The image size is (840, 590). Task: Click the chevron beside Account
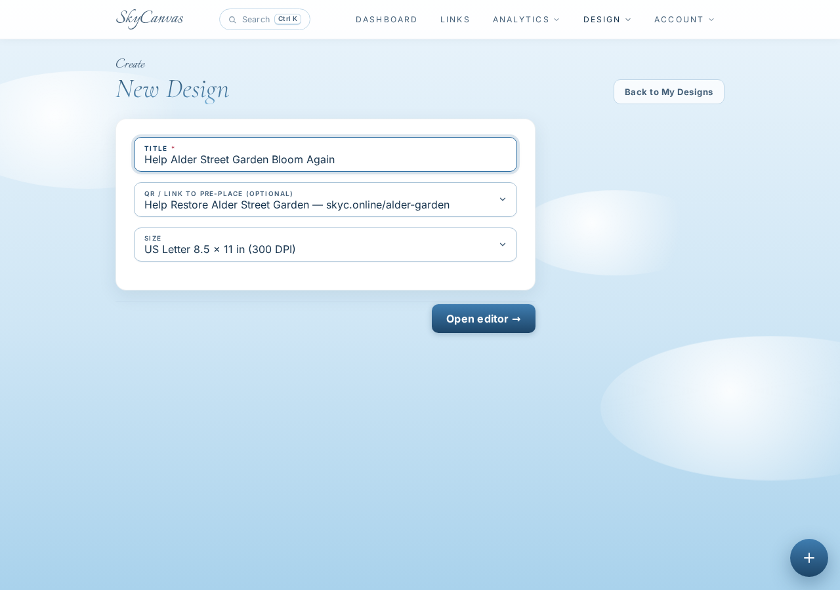[711, 20]
